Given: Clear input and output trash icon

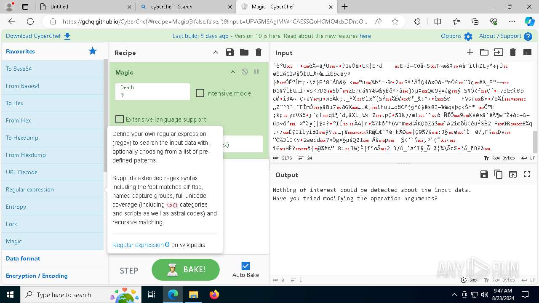Looking at the screenshot, I should [513, 52].
